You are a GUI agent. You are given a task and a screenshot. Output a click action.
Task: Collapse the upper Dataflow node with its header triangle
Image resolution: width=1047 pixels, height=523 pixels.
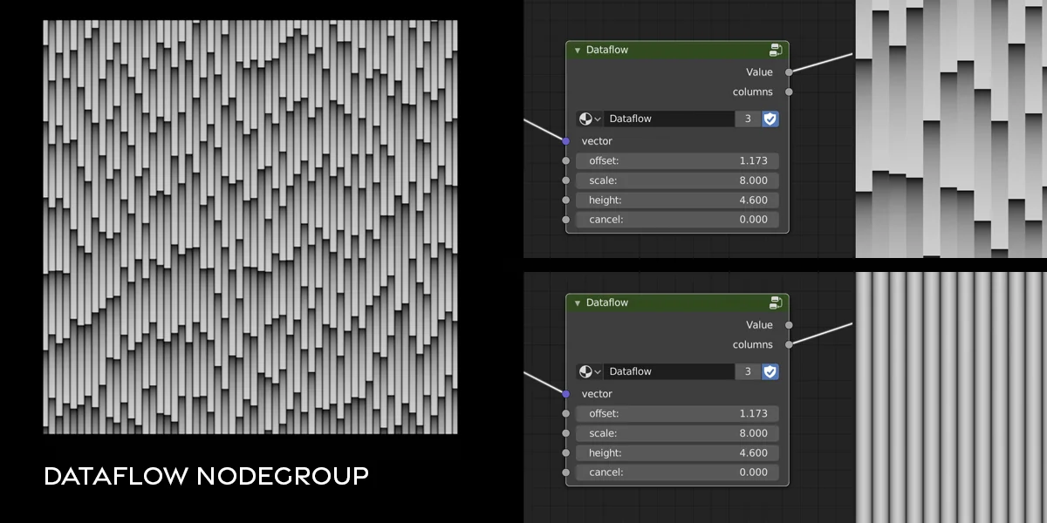coord(577,50)
